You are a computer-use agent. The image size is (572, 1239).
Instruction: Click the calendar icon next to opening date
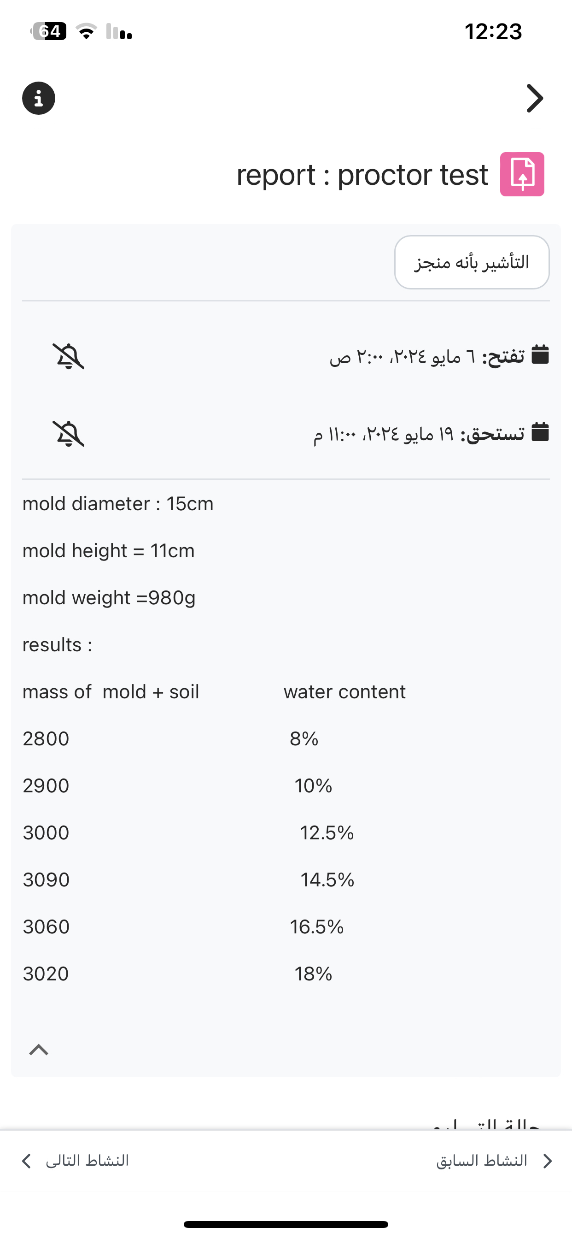coord(540,356)
